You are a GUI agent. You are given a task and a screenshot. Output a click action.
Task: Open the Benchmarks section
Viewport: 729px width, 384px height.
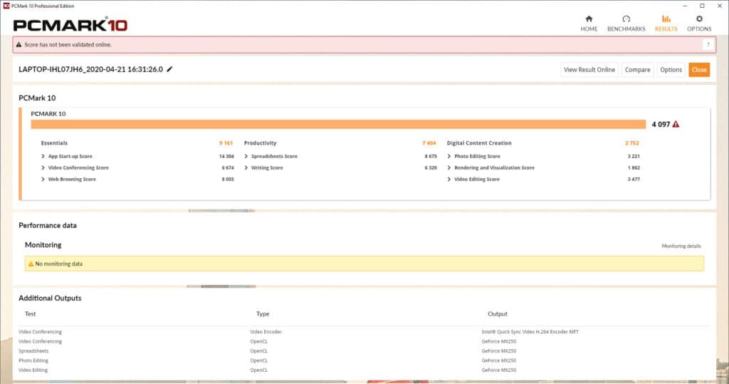[x=626, y=24]
